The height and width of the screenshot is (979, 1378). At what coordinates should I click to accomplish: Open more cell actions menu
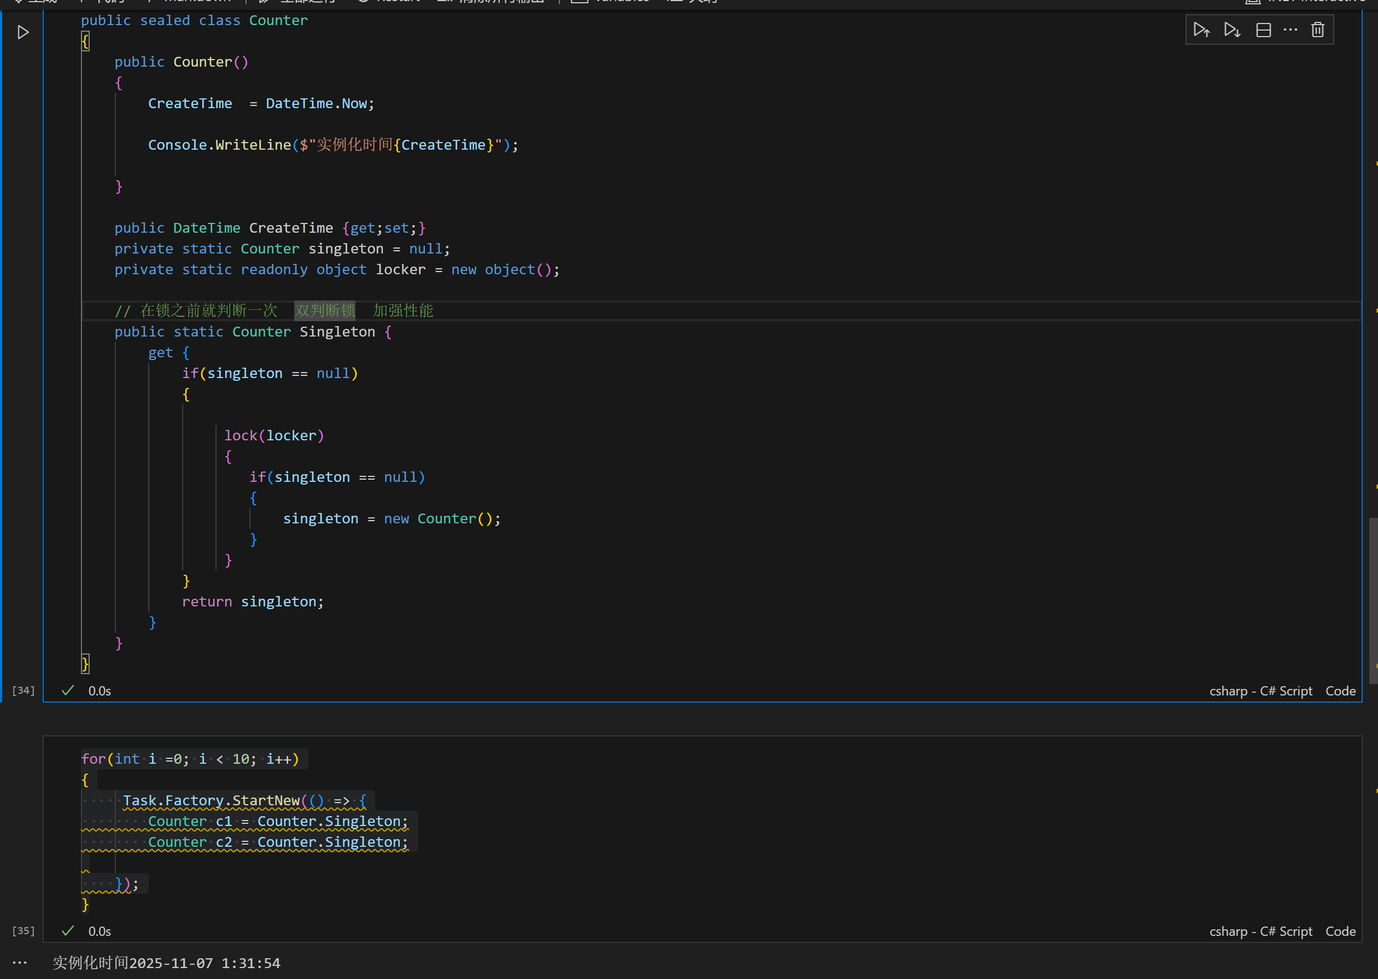click(x=1290, y=30)
